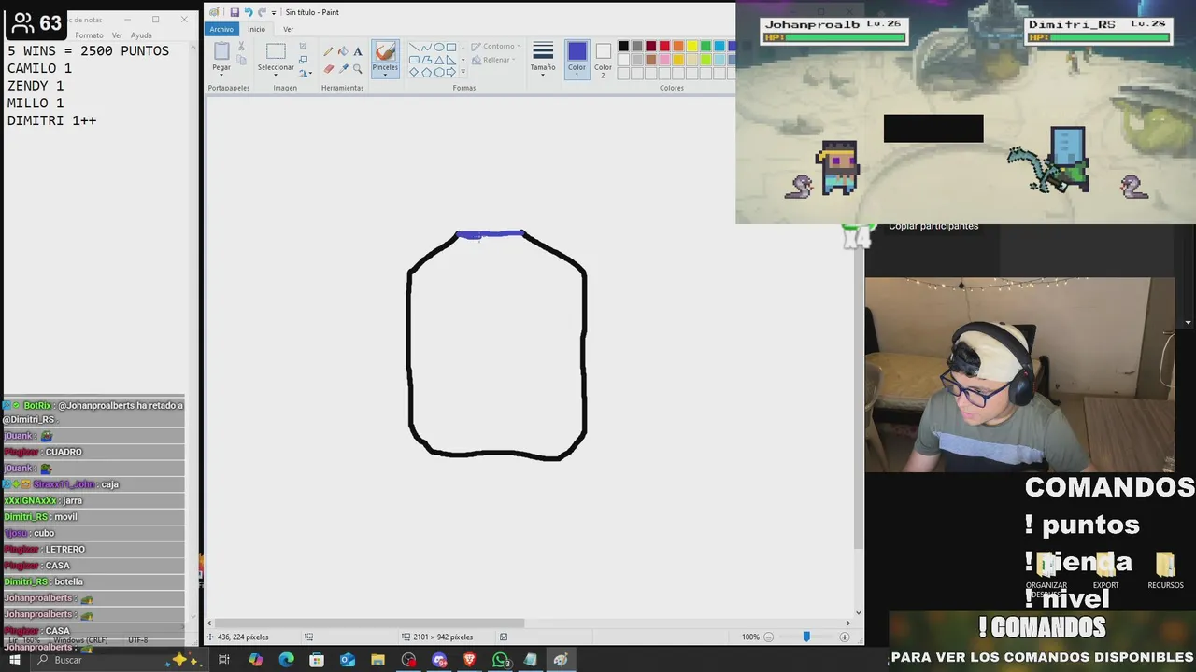Select the Magnifier tool
This screenshot has height=672, width=1196.
coord(357,68)
